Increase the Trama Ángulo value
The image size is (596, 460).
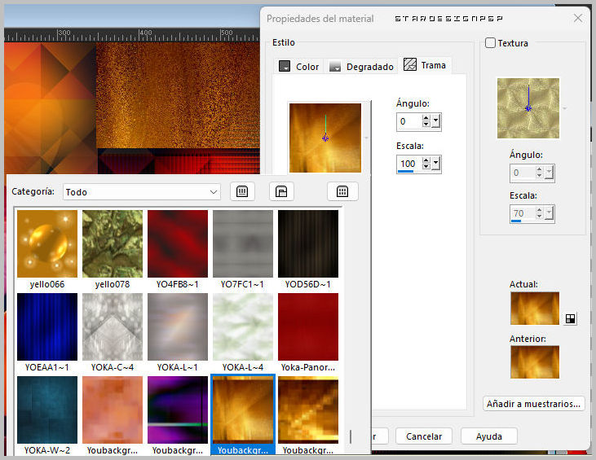click(426, 118)
